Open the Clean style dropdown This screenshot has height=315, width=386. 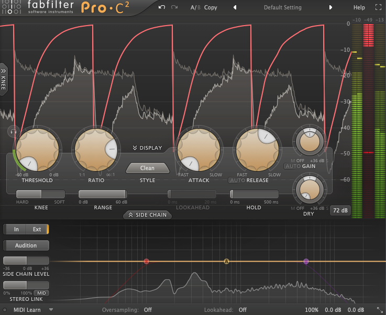[x=148, y=168]
